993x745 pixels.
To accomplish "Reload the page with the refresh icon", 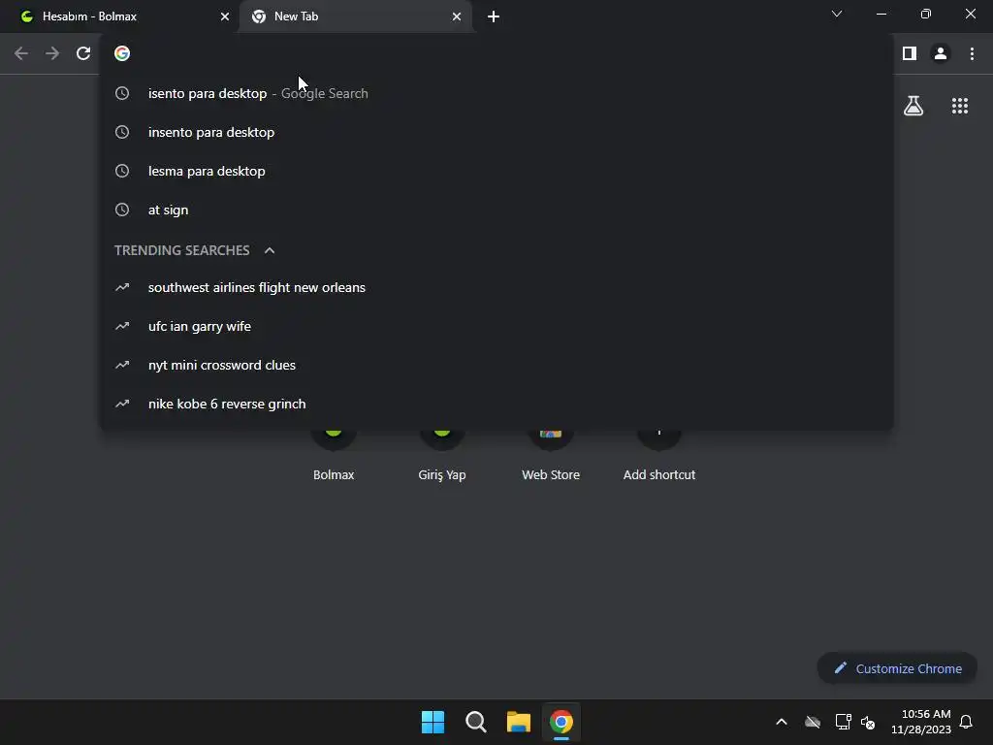I will click(x=83, y=54).
